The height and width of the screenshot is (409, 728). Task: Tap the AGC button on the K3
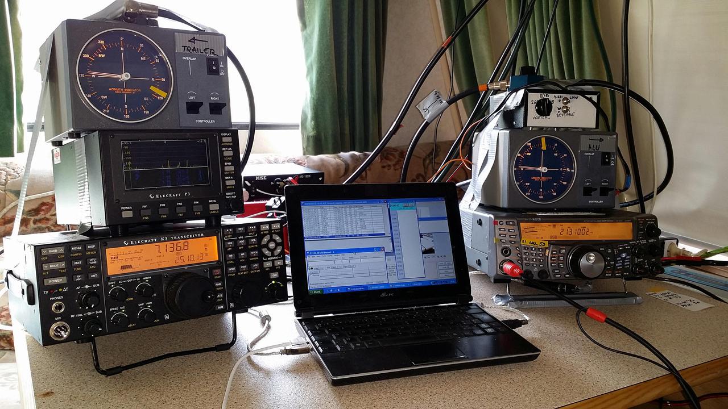(242, 242)
